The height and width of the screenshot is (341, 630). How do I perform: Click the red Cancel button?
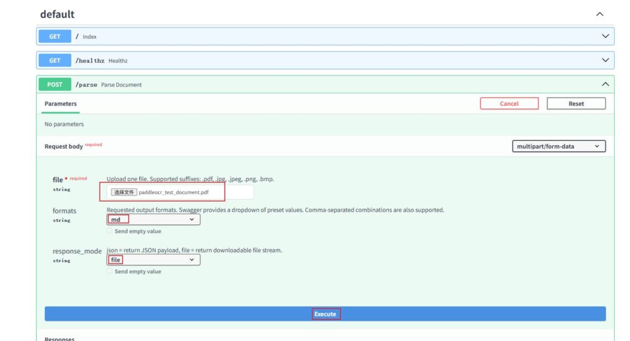click(509, 104)
